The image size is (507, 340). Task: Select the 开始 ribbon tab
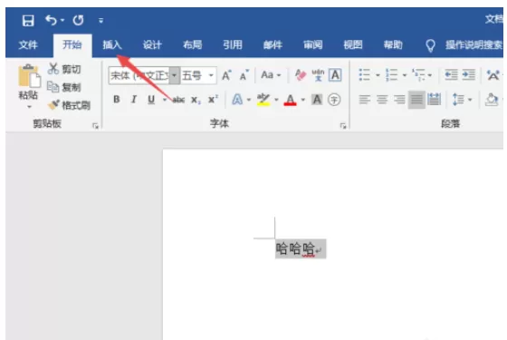tap(72, 44)
